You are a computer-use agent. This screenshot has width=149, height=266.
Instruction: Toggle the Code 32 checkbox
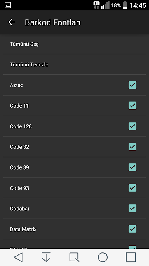(x=132, y=147)
